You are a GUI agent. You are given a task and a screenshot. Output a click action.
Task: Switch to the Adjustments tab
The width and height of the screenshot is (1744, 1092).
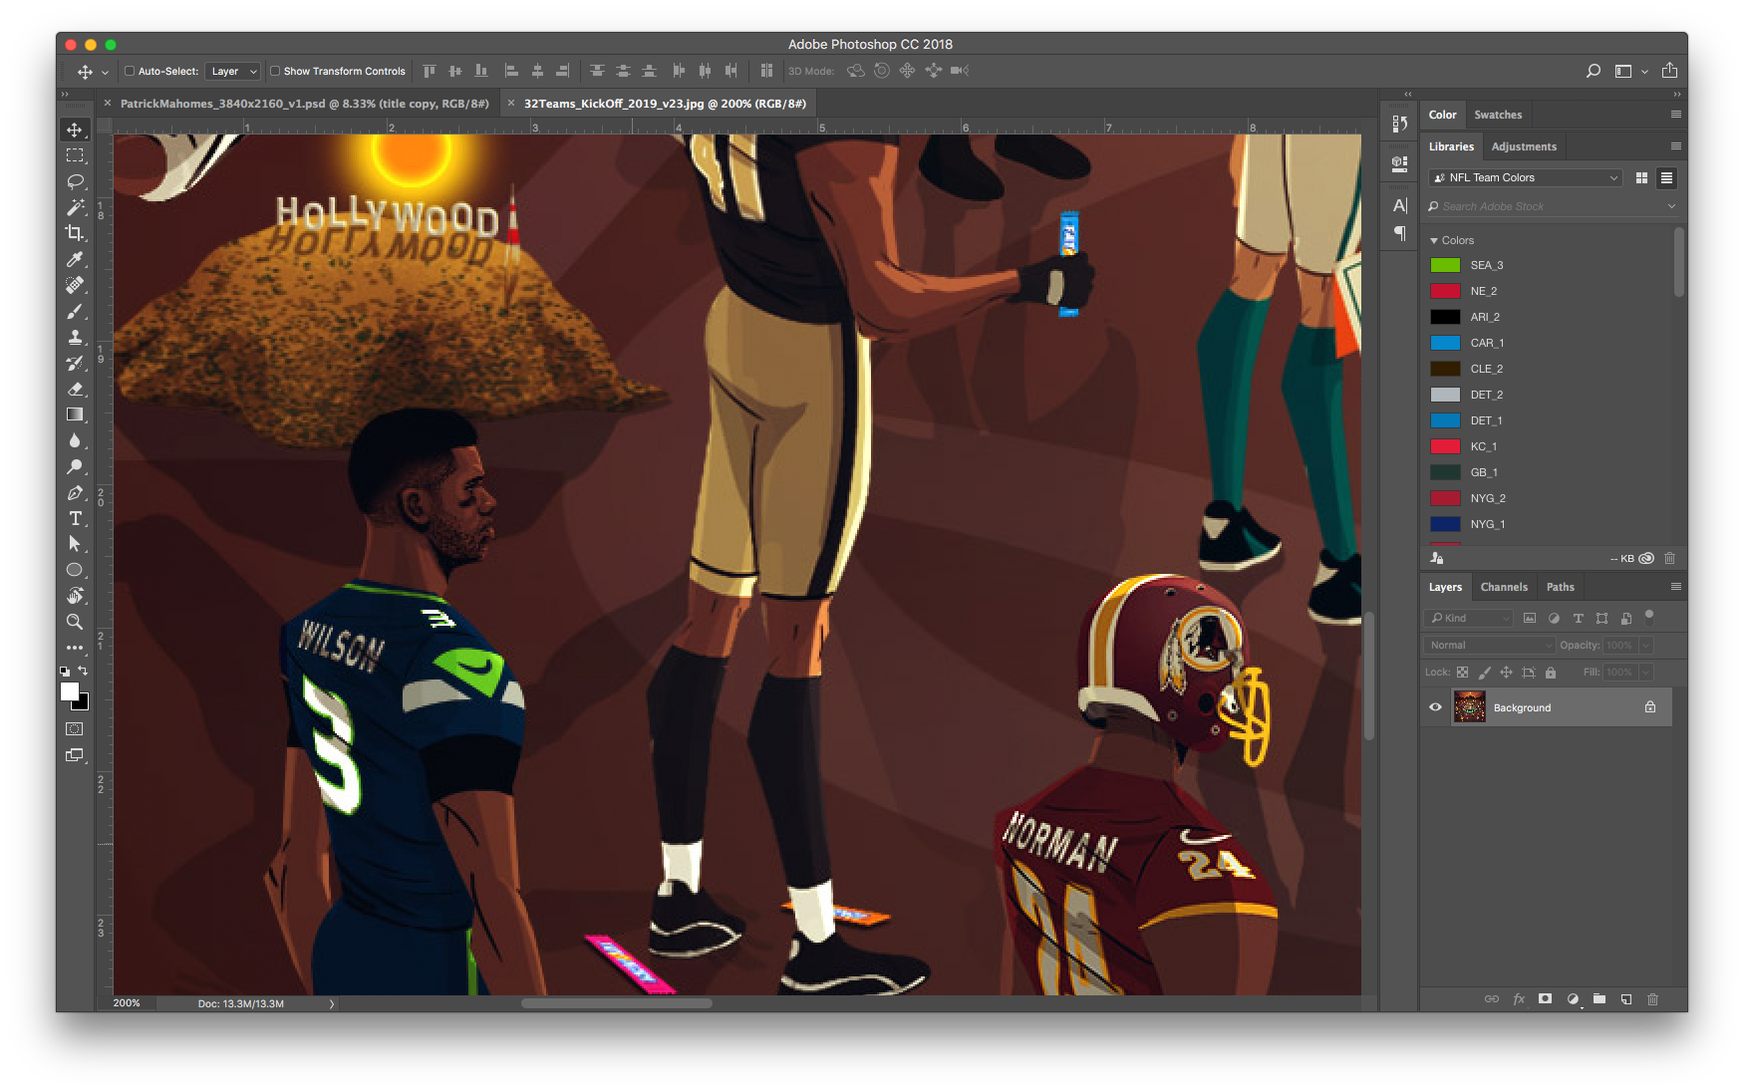[x=1524, y=146]
